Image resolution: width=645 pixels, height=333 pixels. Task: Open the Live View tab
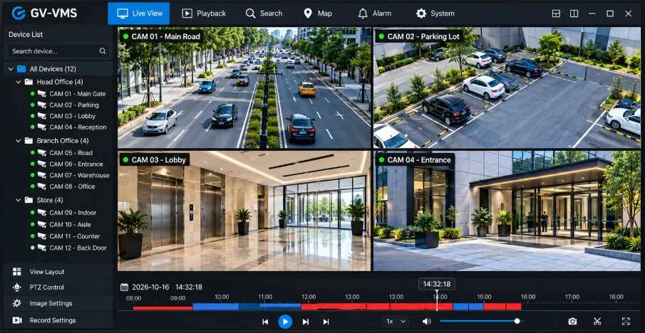point(139,14)
